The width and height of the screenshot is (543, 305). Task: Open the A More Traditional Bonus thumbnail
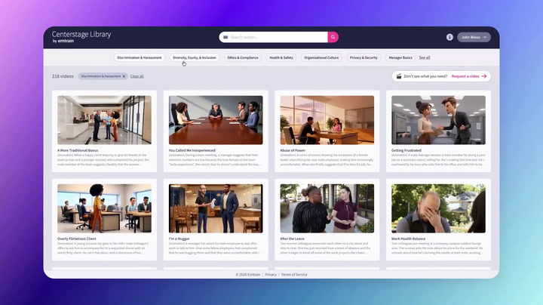coord(104,120)
